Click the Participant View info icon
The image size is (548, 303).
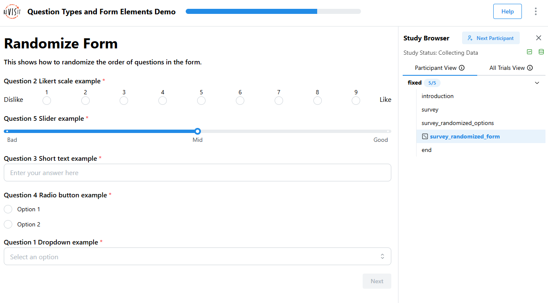pos(462,68)
